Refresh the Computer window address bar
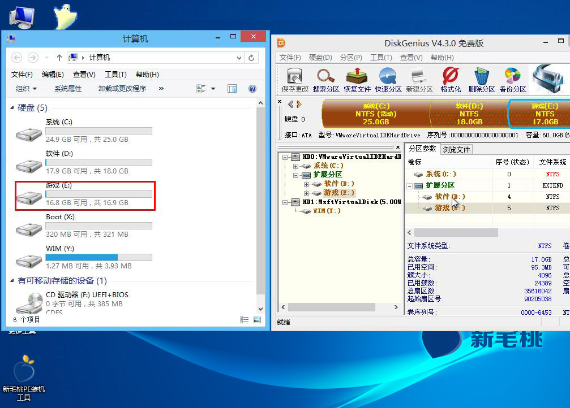 click(x=251, y=58)
